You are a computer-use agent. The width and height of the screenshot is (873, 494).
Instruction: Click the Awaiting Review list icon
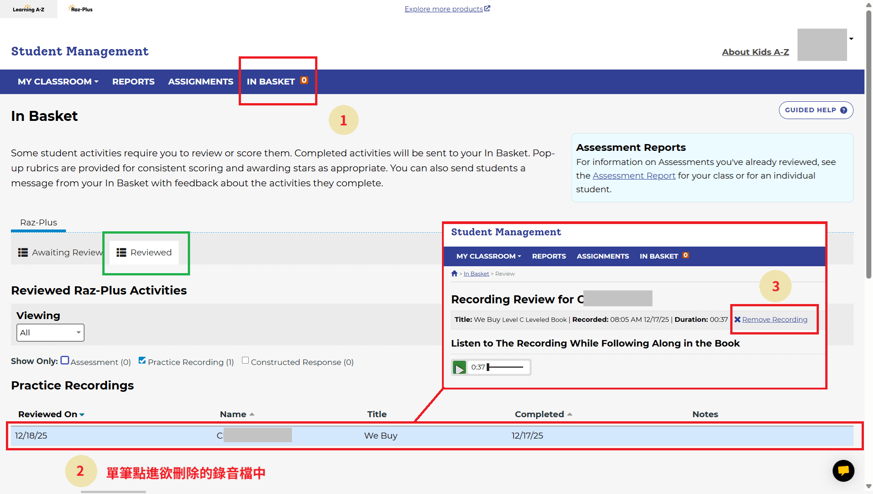point(23,253)
